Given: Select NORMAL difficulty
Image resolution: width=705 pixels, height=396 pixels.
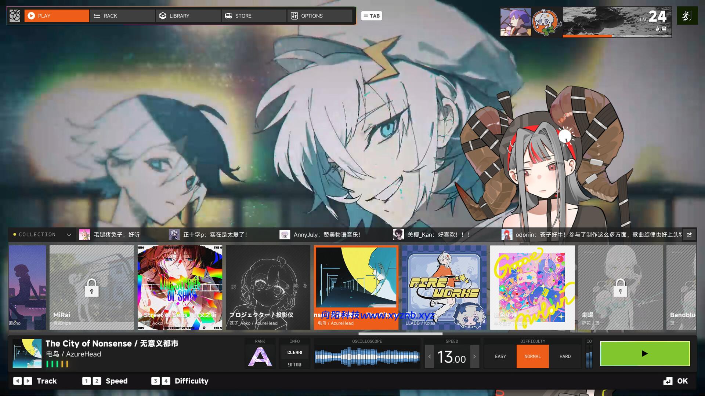Looking at the screenshot, I should (532, 356).
